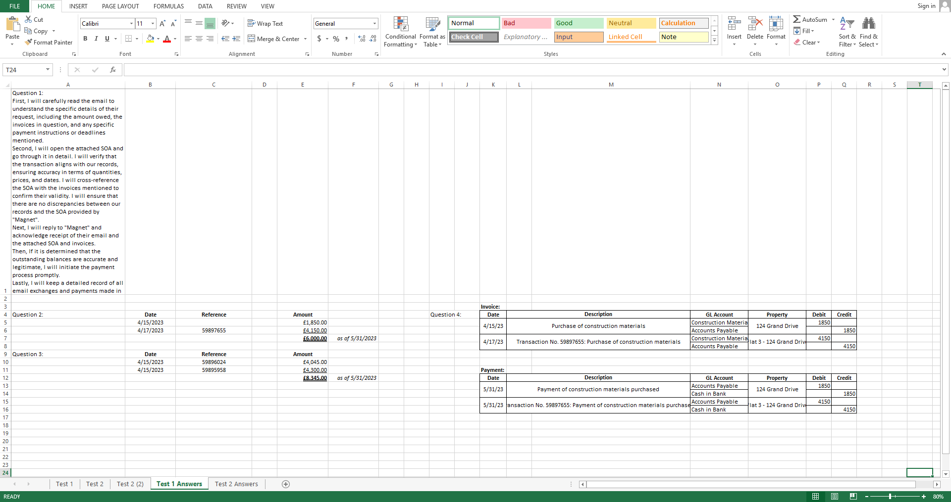Viewport: 951px width, 502px height.
Task: Decrease font size with the smaller A icon
Action: (x=173, y=23)
